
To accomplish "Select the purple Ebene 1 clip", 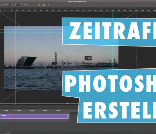I will coord(34,116).
